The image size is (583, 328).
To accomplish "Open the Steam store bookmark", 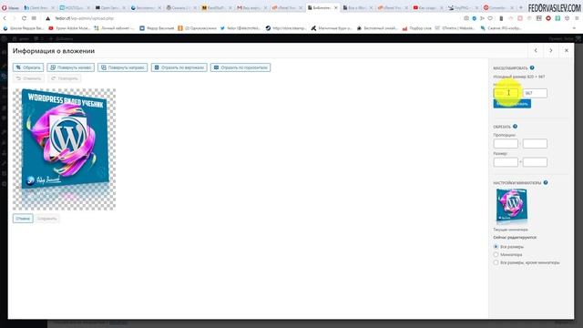I will (x=285, y=28).
